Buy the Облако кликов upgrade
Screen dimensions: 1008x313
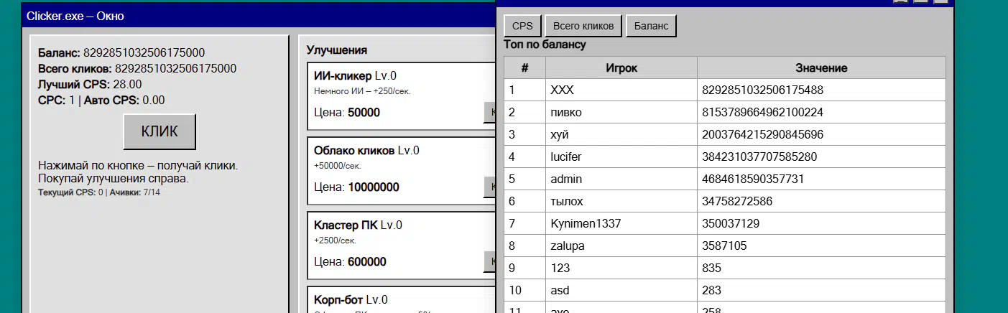point(490,187)
